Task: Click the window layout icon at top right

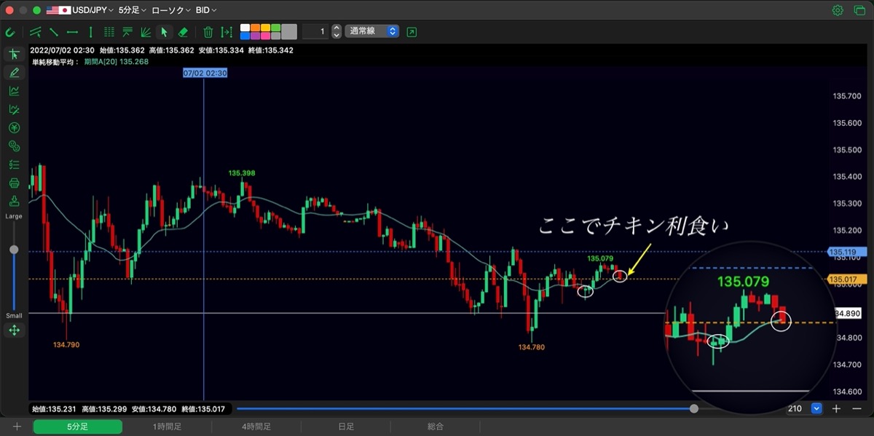Action: pos(859,10)
